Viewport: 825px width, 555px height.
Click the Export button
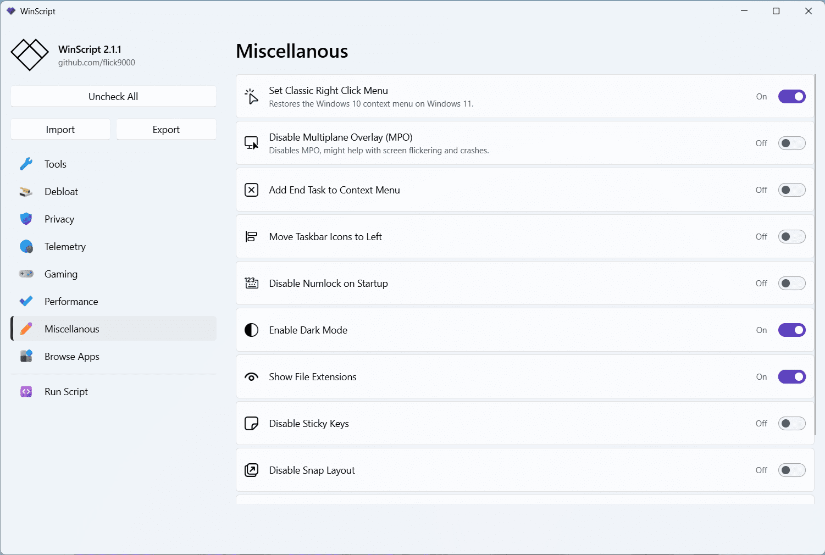166,130
